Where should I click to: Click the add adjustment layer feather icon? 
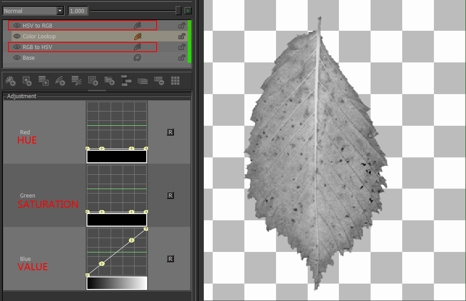coord(60,81)
